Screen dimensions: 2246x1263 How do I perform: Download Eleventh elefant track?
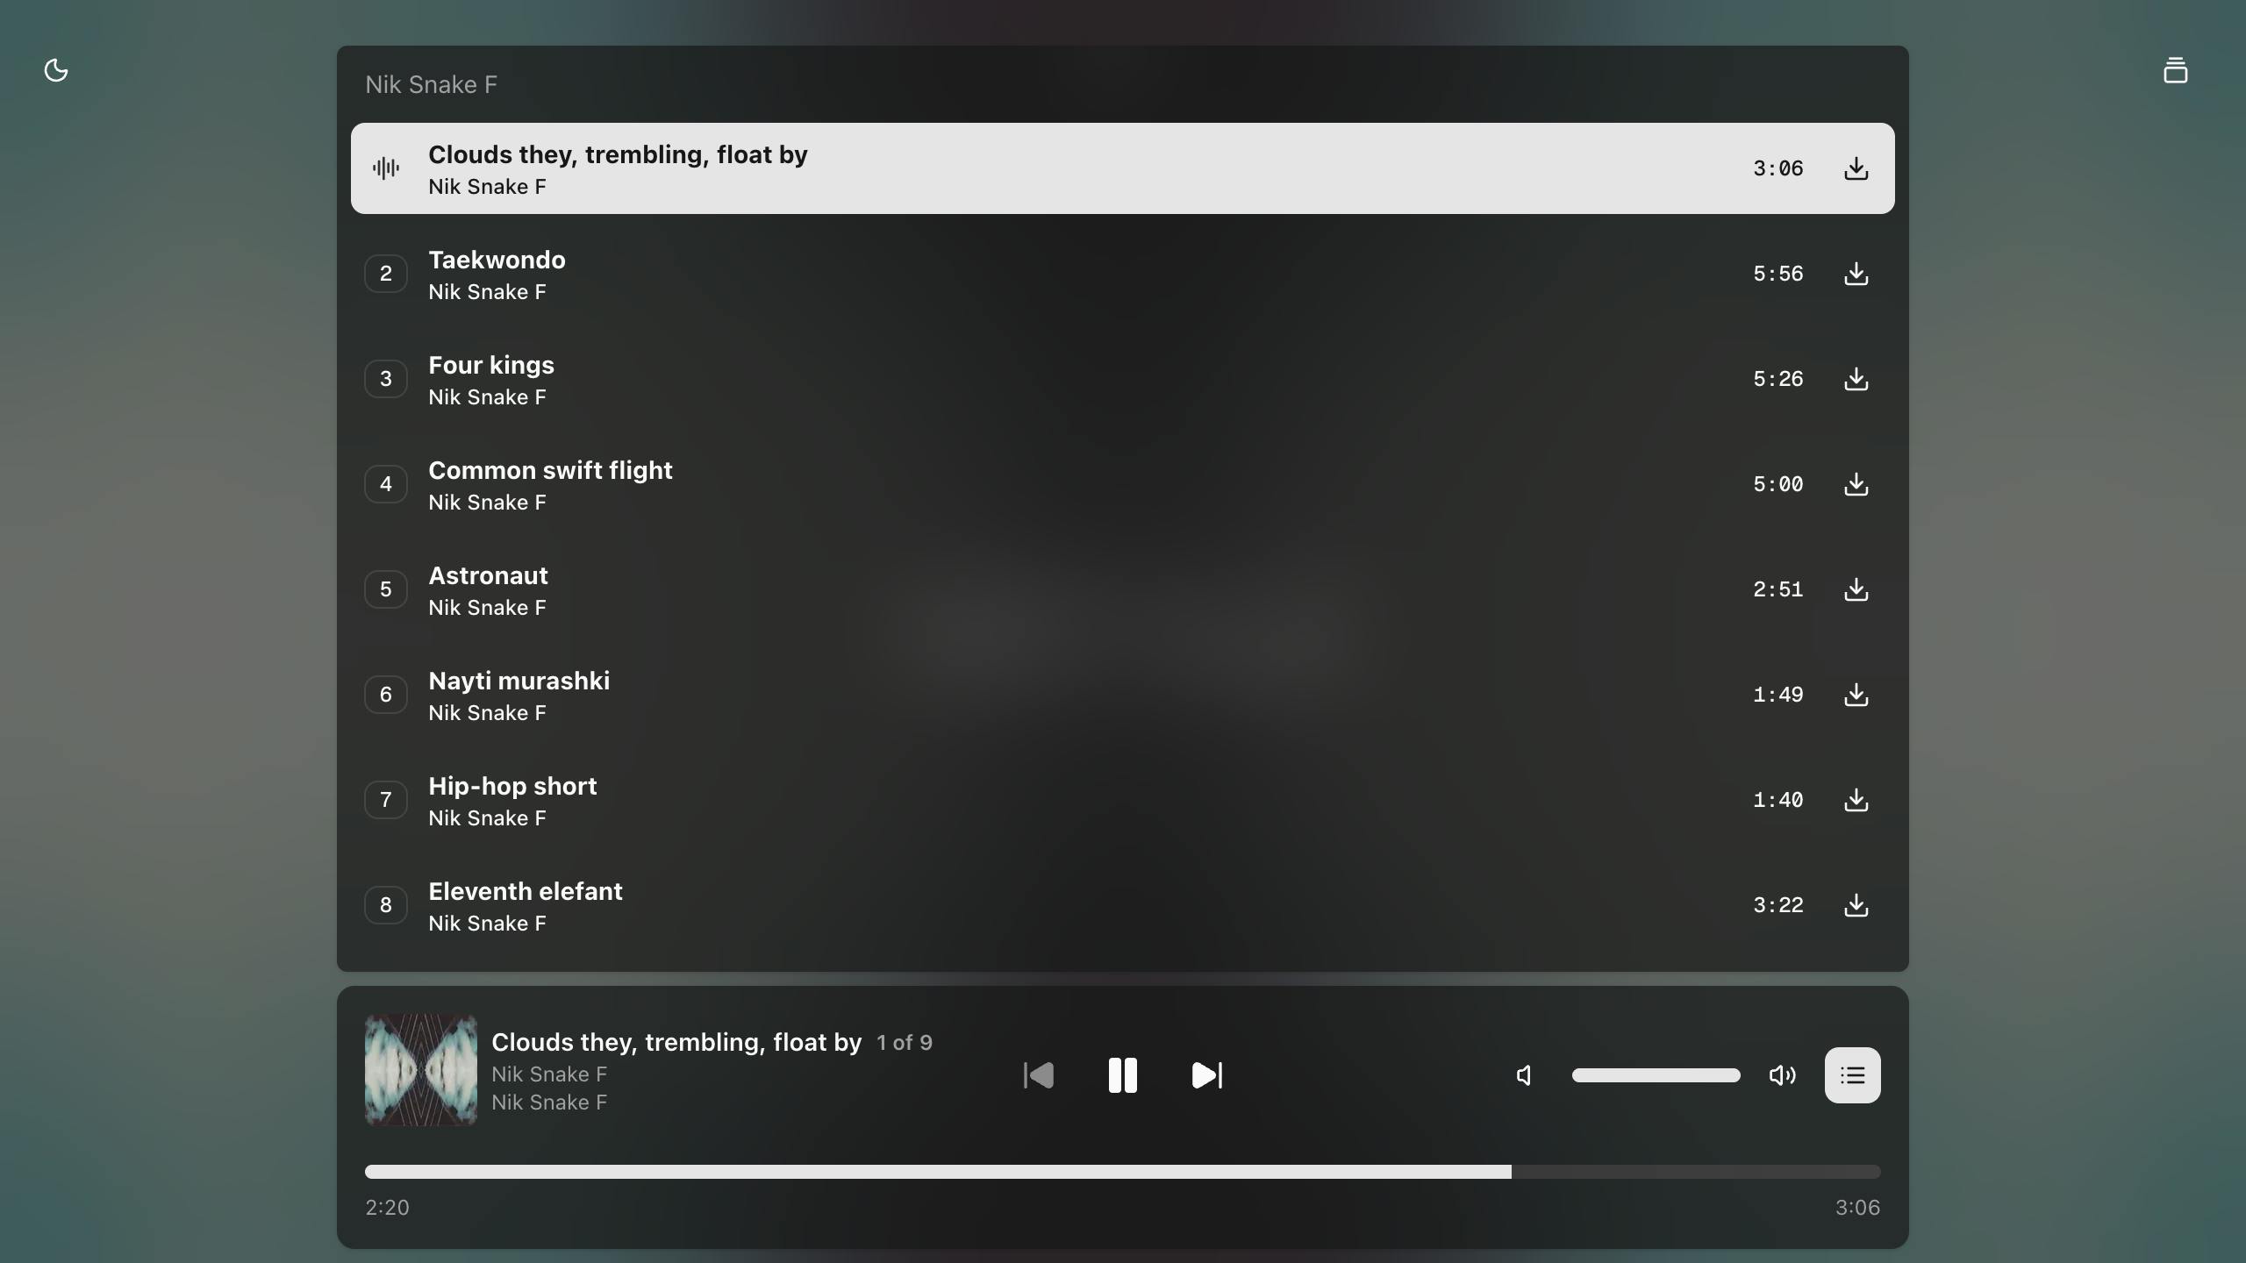[1856, 905]
